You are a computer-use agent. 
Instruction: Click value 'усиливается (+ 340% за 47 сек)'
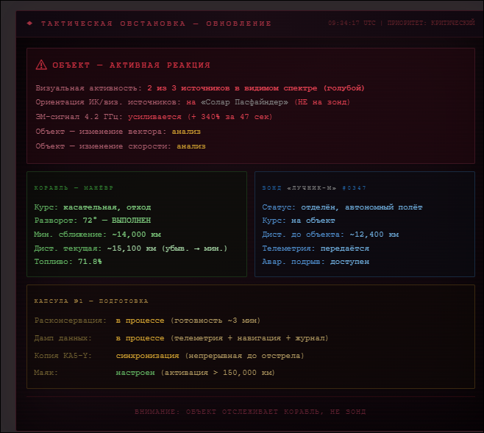click(x=200, y=117)
